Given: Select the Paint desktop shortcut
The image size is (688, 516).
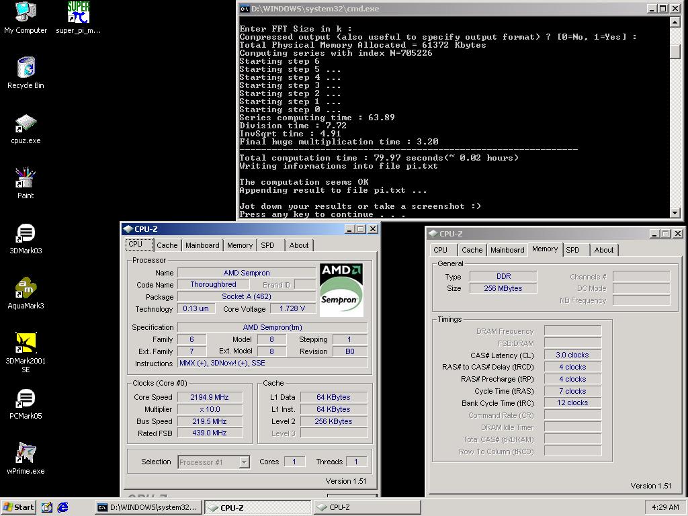Looking at the screenshot, I should click(x=26, y=183).
